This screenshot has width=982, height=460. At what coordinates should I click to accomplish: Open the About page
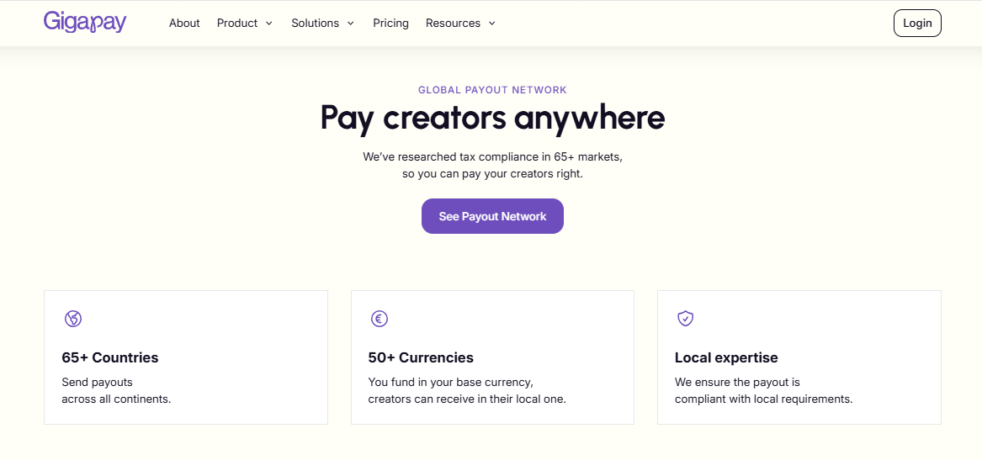coord(184,24)
